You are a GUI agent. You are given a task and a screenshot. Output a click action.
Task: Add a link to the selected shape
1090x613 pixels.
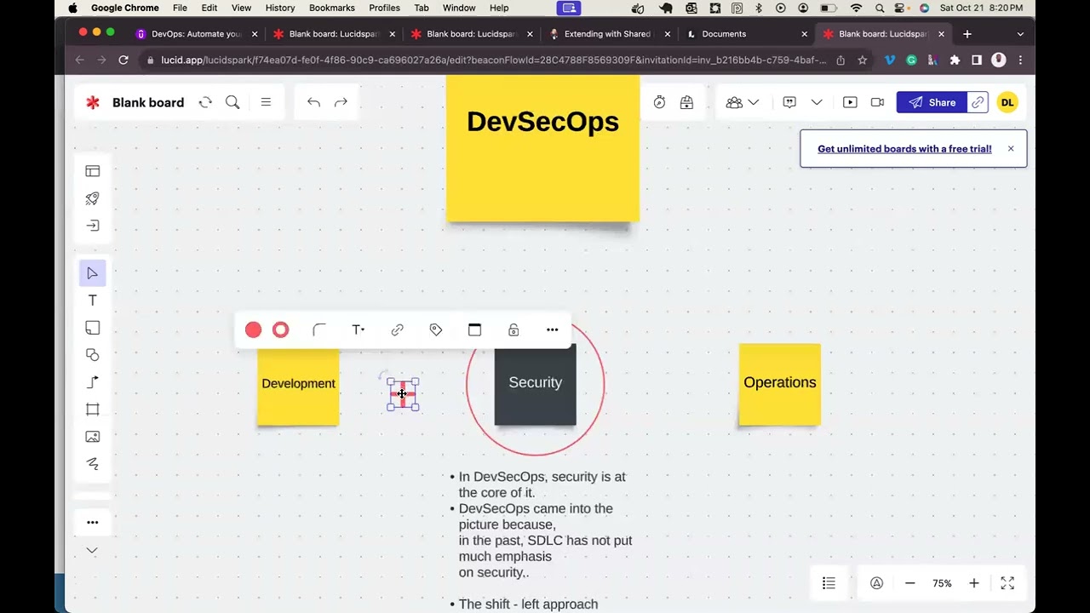[x=397, y=329]
